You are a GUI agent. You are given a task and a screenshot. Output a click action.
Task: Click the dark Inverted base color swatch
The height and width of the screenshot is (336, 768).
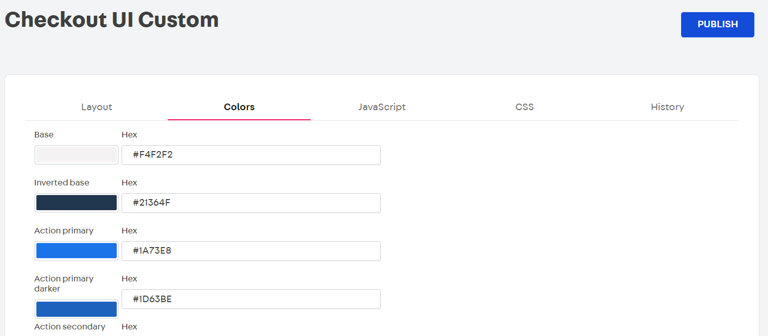coord(76,203)
